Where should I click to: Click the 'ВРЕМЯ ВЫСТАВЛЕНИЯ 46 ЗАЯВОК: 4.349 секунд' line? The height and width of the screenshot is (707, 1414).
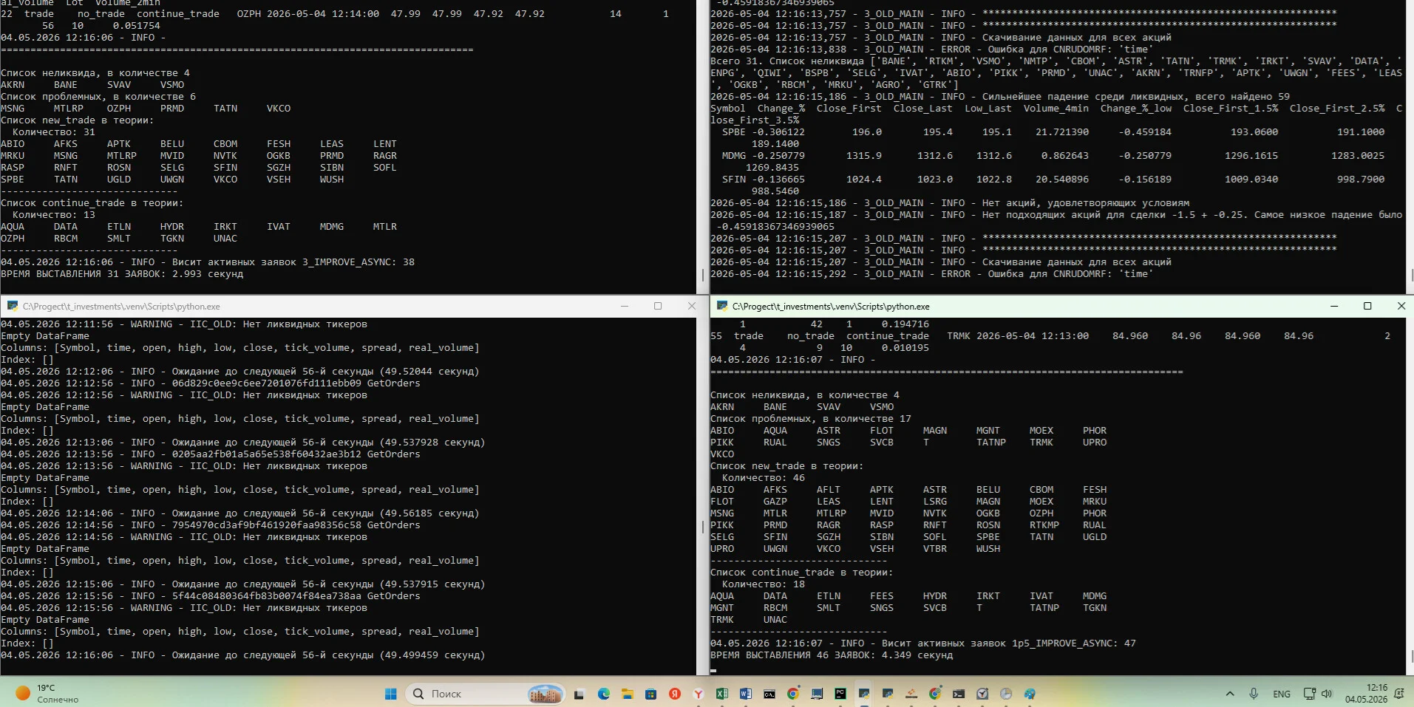click(832, 655)
